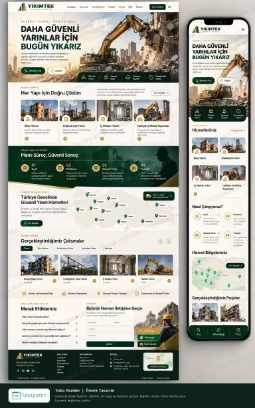Click the Ad Soyad input field
This screenshot has width=255, height=408.
tap(98, 322)
